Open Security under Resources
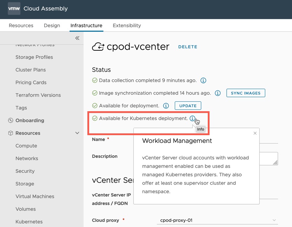This screenshot has width=292, height=227. click(x=25, y=171)
